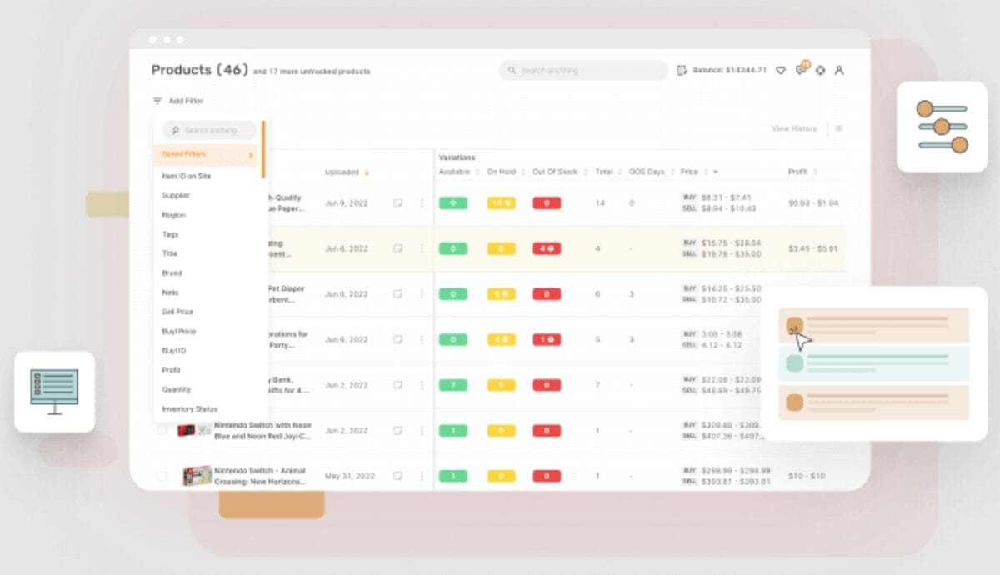Click the Add Filter funnel icon
Screen dimensions: 1000x575
[x=157, y=100]
